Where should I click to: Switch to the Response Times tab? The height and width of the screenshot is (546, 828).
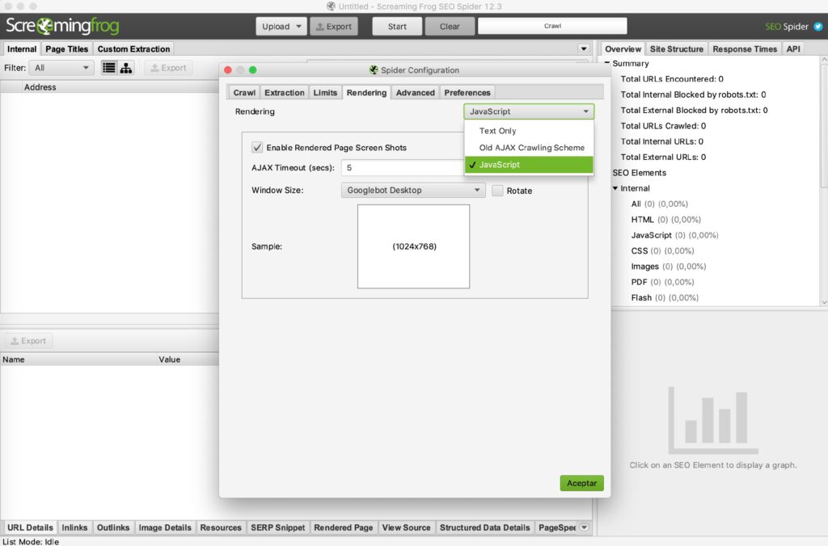(x=745, y=48)
